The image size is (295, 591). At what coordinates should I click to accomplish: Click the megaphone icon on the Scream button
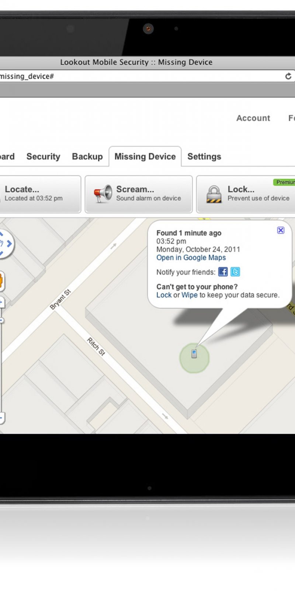click(x=103, y=194)
